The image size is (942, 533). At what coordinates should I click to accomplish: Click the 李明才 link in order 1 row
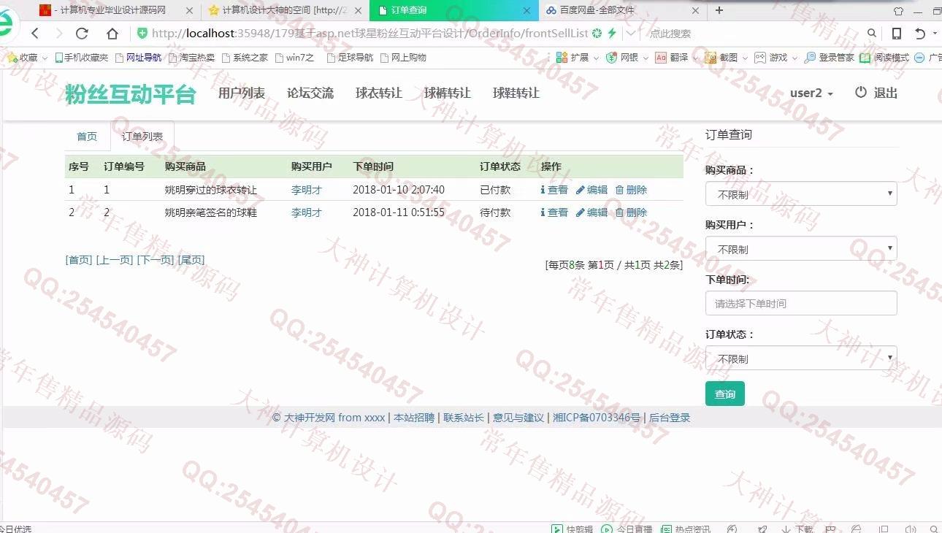pyautogui.click(x=307, y=190)
